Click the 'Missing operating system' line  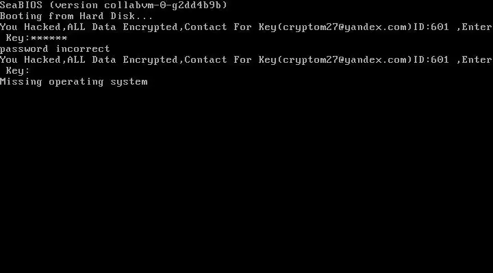[x=73, y=82]
